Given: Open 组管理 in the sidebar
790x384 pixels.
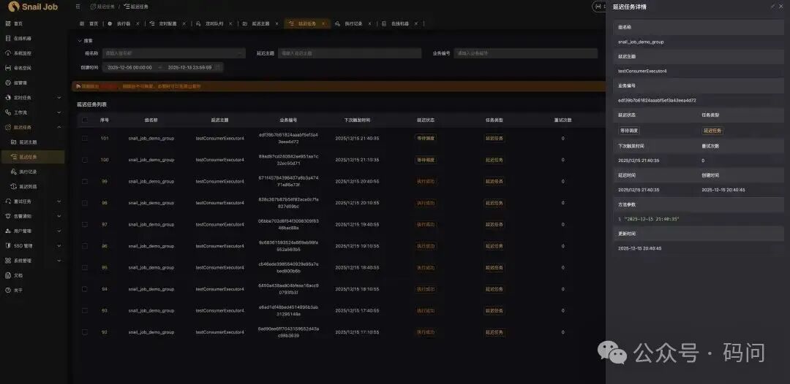Looking at the screenshot, I should (x=20, y=82).
